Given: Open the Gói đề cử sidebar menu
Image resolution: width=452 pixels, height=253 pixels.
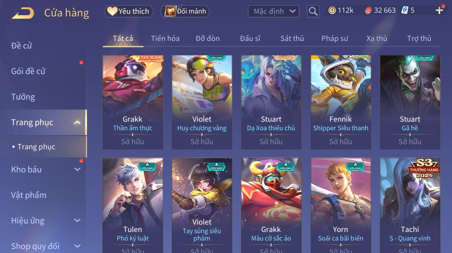Looking at the screenshot, I should click(28, 71).
